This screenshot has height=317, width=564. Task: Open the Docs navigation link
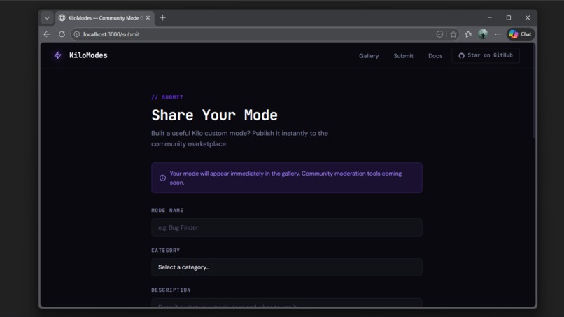coord(435,56)
